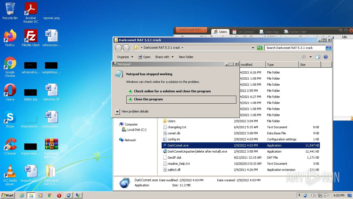
Task: Click the breadcrumb dropdown after Darkcomet RAT 5.3.1 crack
Action: 182,48
